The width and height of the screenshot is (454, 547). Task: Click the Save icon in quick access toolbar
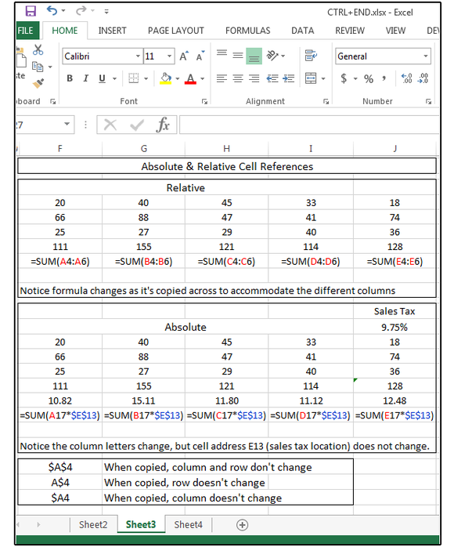click(31, 11)
